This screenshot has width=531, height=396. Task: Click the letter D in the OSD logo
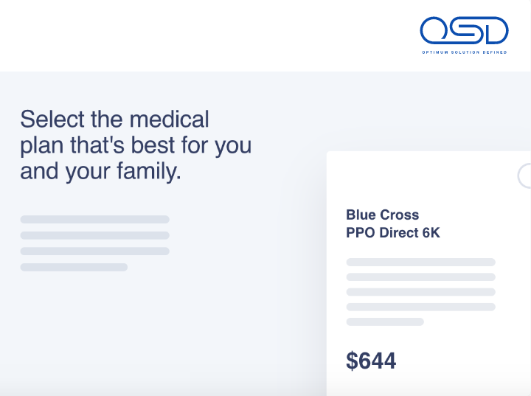point(496,30)
